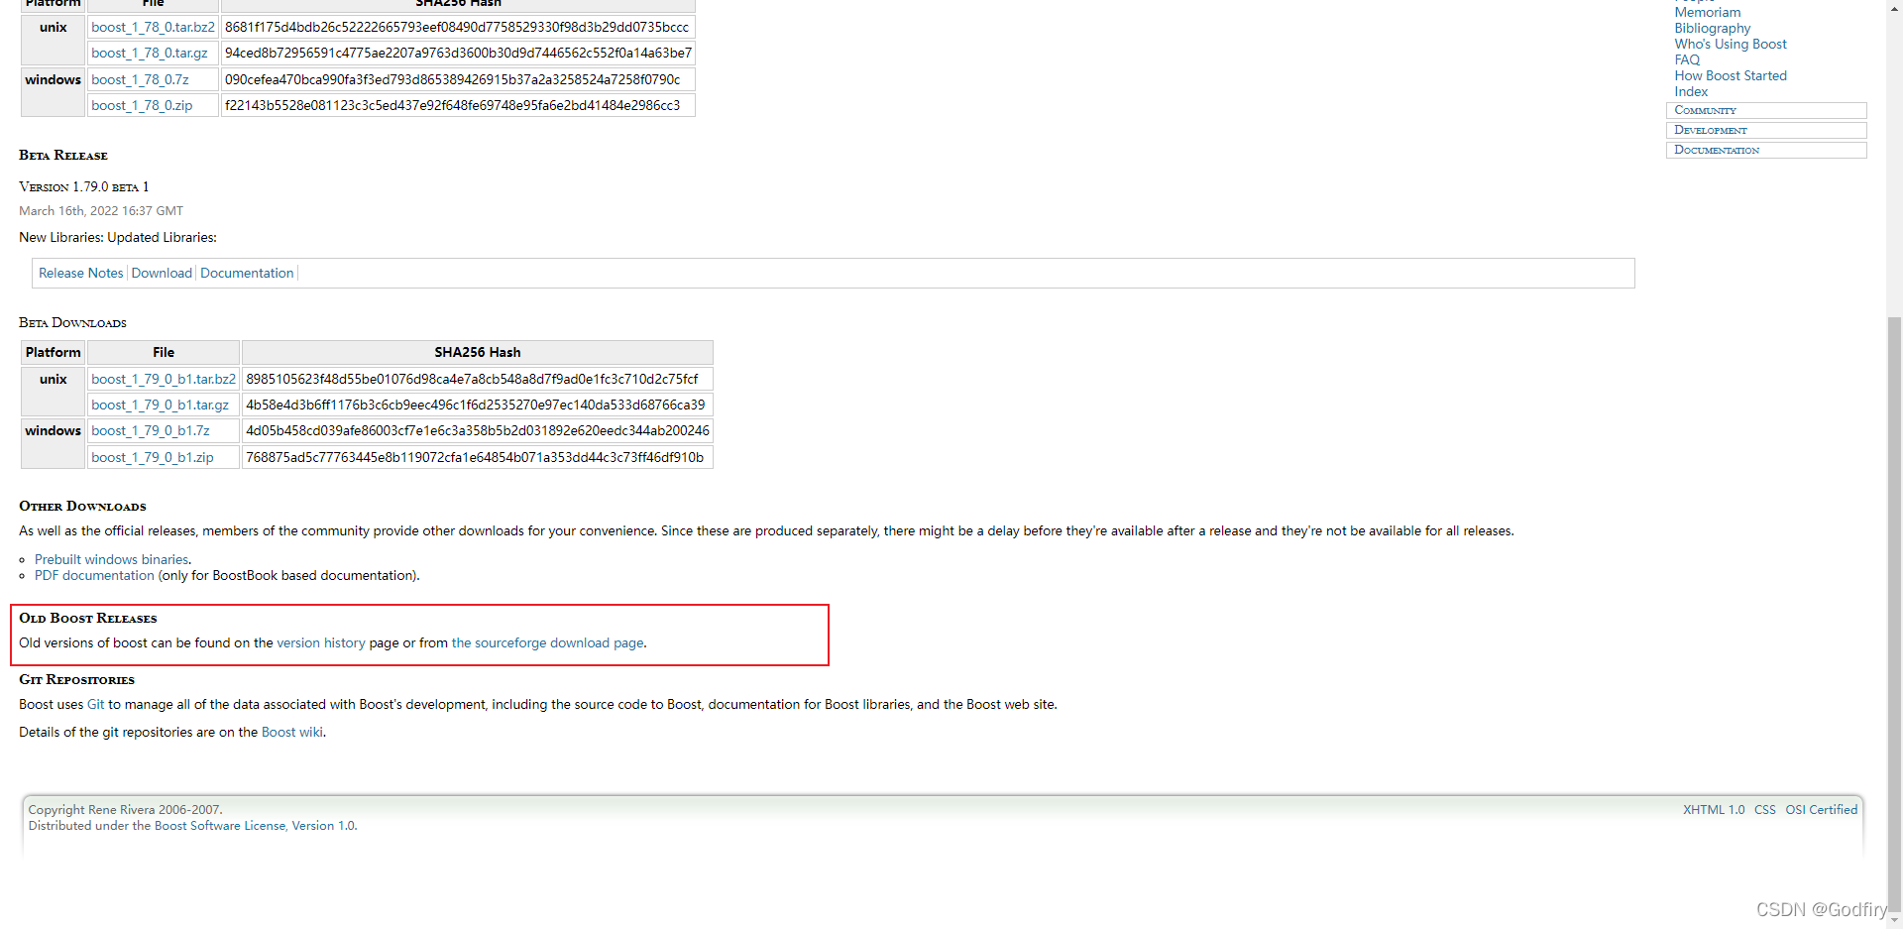Select hash starting with 4b58e4d3b6ff1
Viewport: 1903px width, 929px height.
(476, 405)
